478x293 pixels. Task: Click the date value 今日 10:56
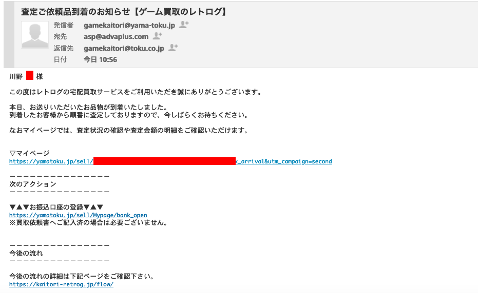(x=100, y=59)
